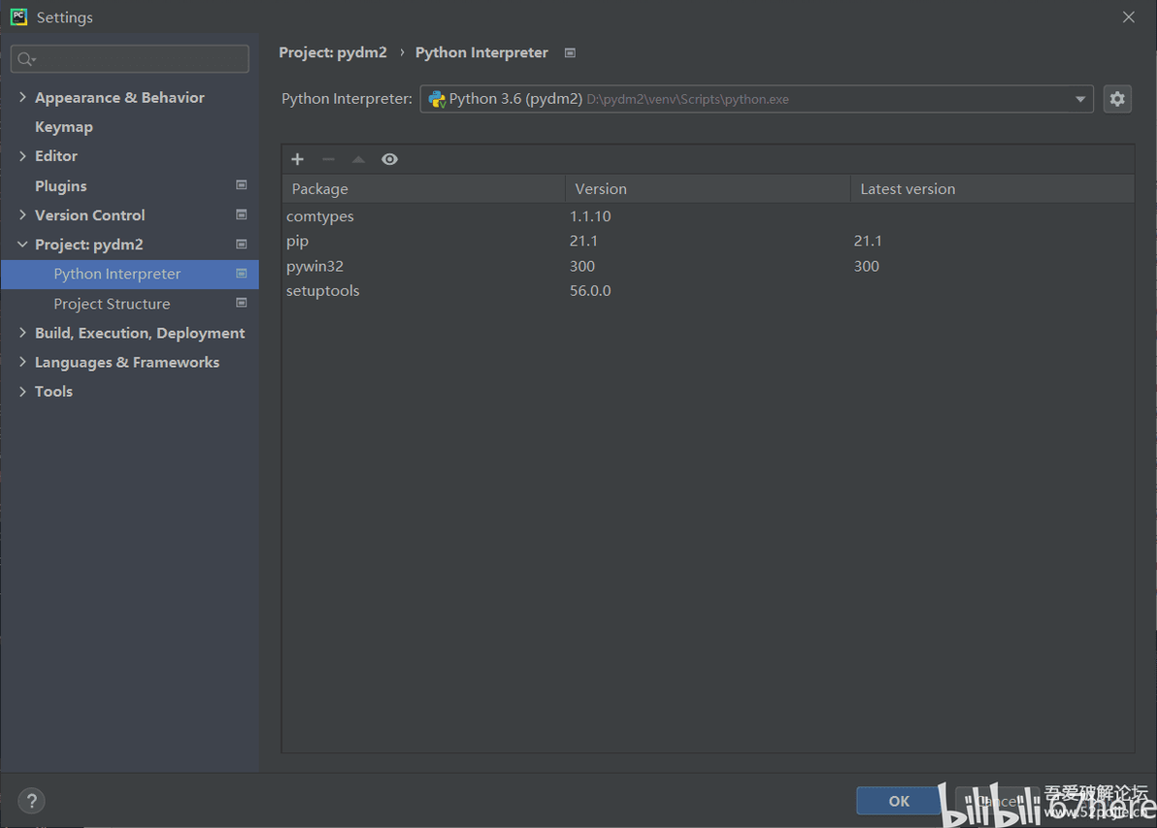Click the project-level icon beside breadcrumb
The image size is (1157, 828).
point(570,53)
